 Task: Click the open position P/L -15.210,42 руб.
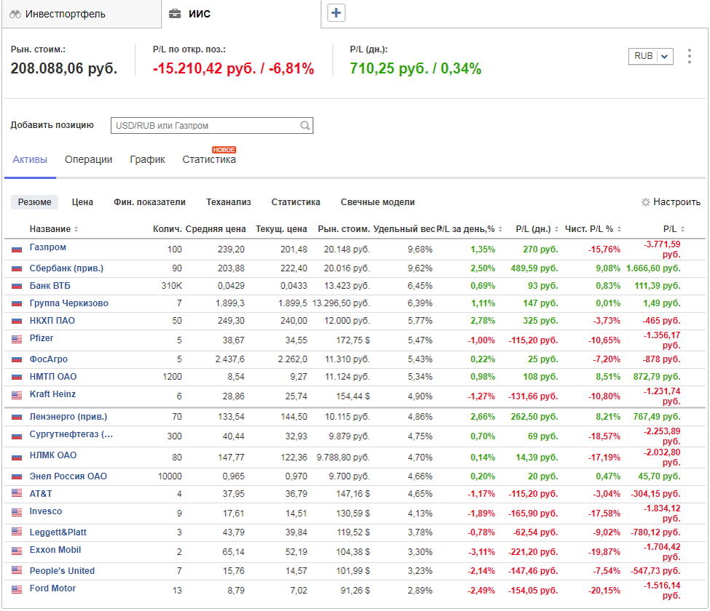tap(204, 68)
